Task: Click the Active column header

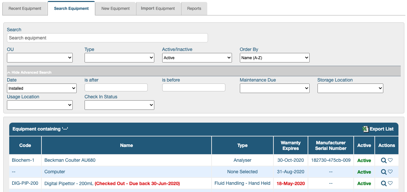Action: [x=364, y=145]
